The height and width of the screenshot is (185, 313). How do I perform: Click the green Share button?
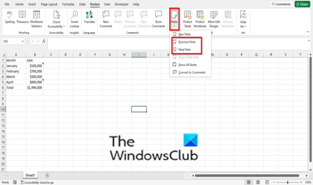[x=302, y=4]
